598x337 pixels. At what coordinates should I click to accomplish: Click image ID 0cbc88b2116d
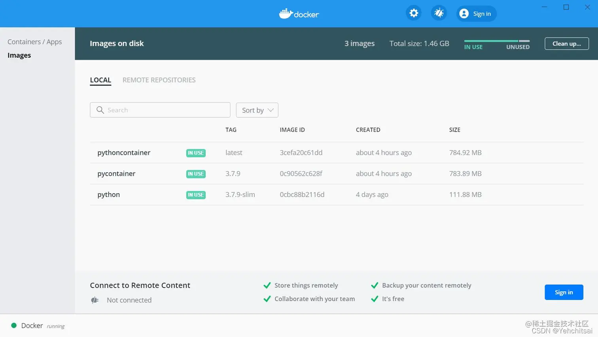302,194
